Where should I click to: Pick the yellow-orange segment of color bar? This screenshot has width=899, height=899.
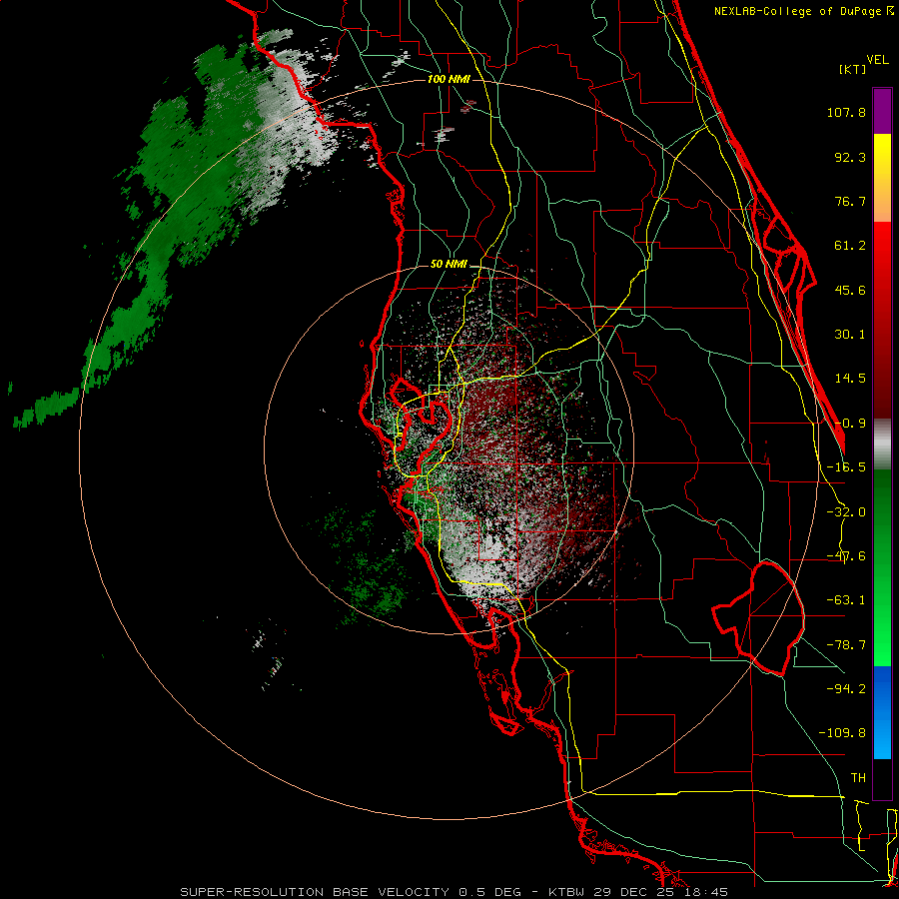click(882, 178)
